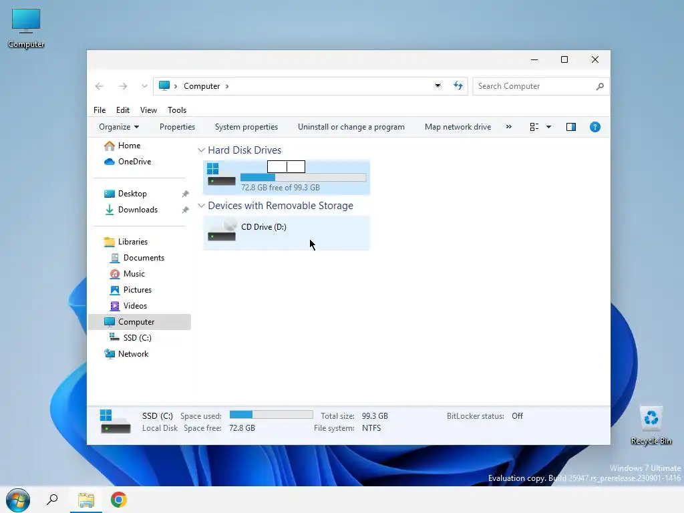Select Home in navigation pane
Viewport: 684px width, 513px height.
[129, 145]
